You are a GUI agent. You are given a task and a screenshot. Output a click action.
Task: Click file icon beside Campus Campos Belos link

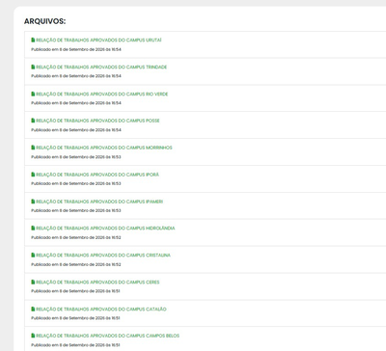33,336
